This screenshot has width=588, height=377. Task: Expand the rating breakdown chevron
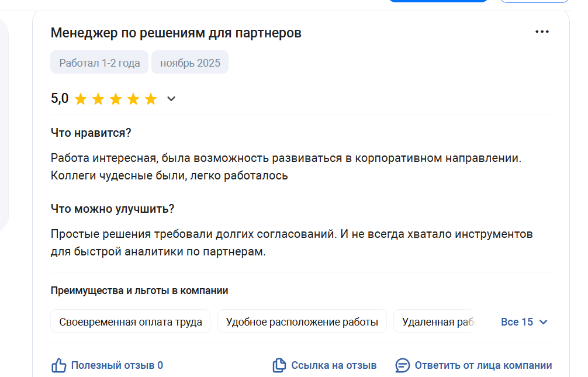[171, 99]
